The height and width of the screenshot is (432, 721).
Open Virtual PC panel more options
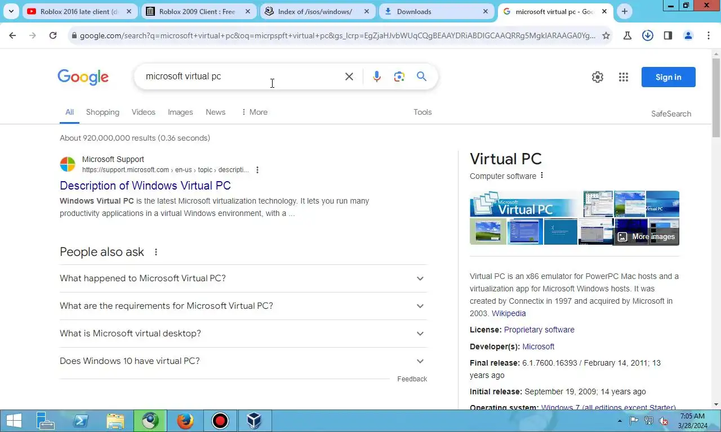pos(542,175)
